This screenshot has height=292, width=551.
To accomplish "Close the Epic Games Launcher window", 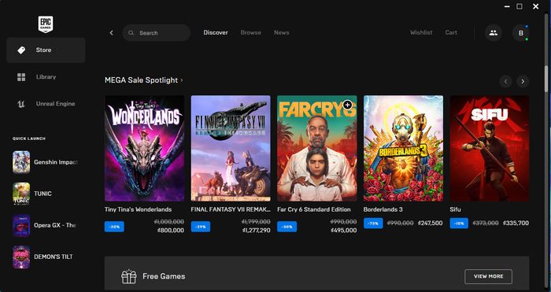I will point(535,6).
